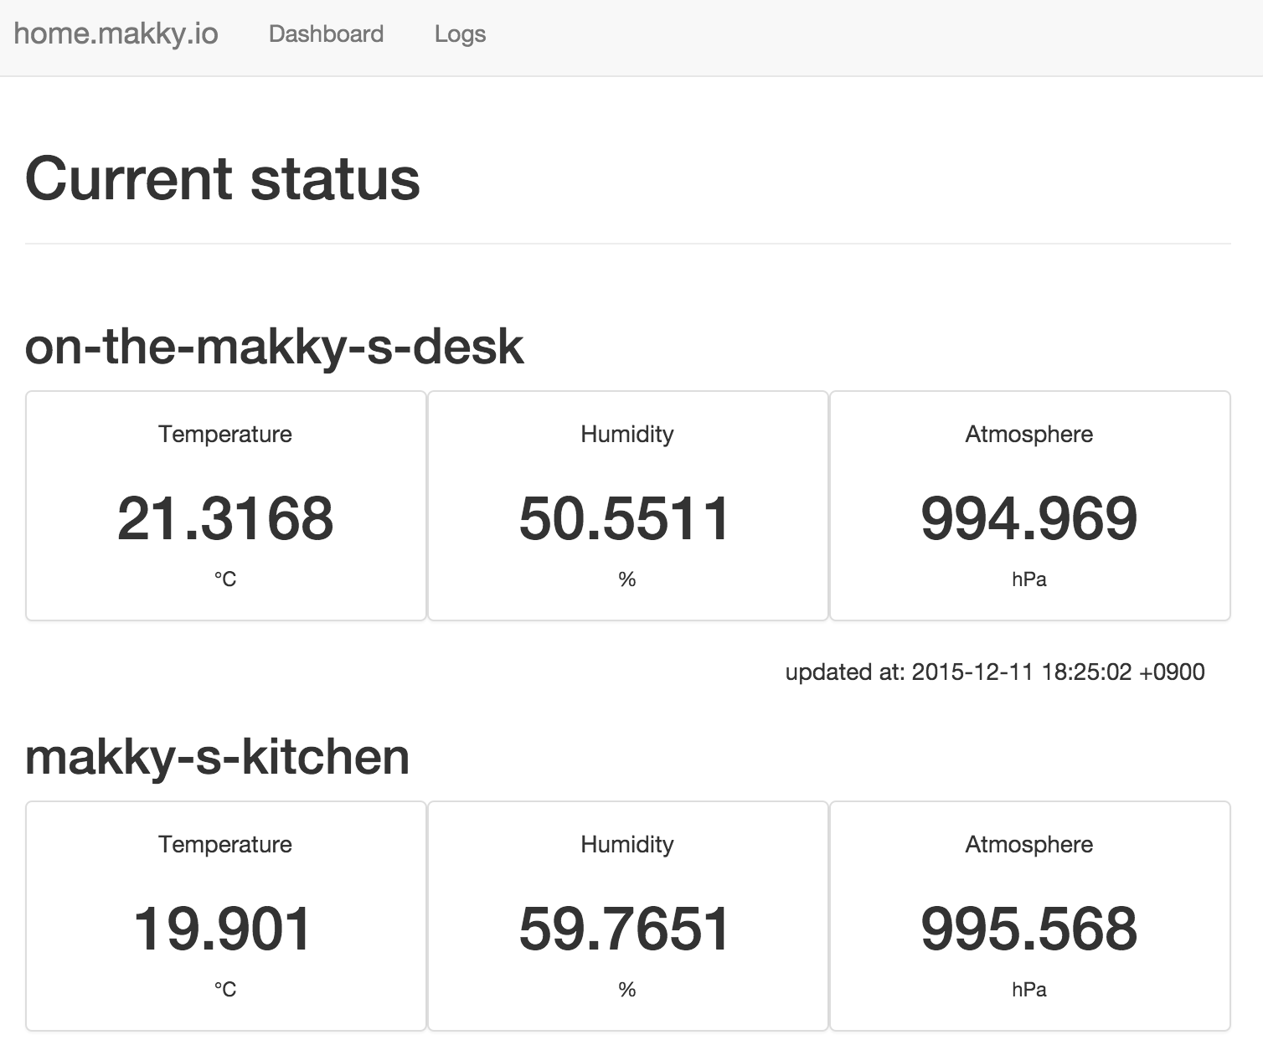Screen dimensions: 1263x1045
Task: Open the home.makky.io brand link
Action: (116, 34)
